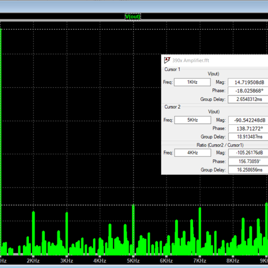The image size is (268, 268).
Task: Click Cursor 2 frequency field showing 5KHz
Action: pos(192,120)
